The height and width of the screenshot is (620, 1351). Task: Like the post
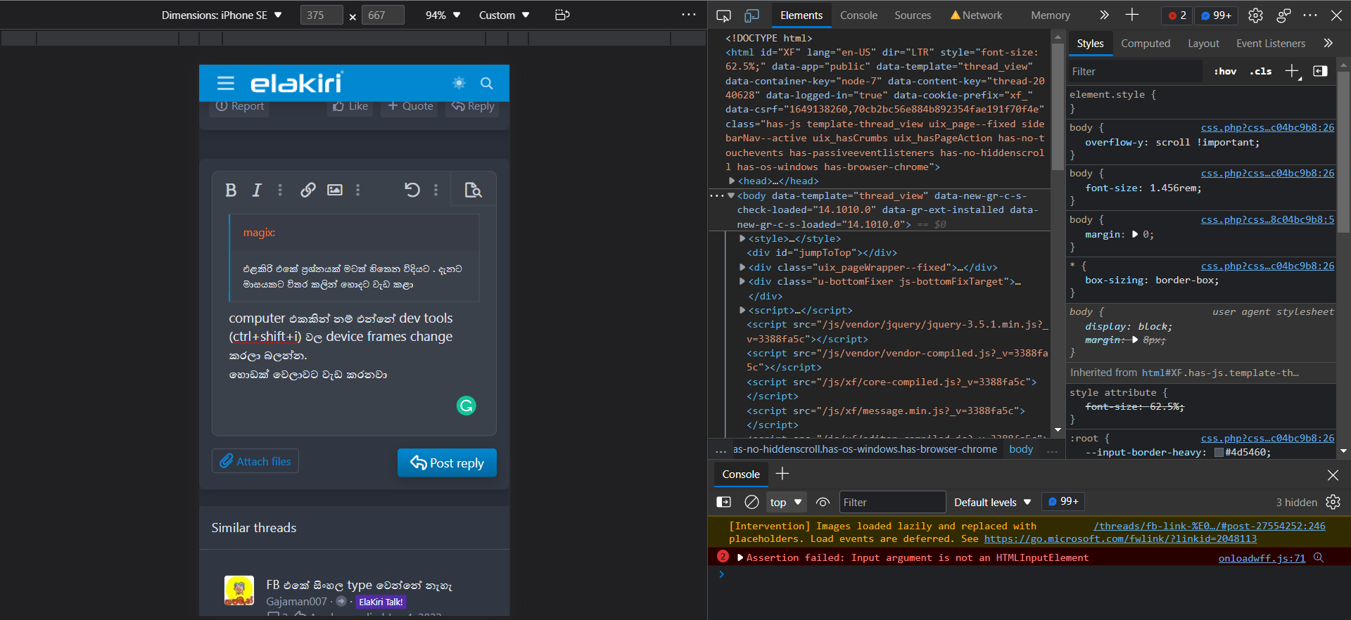click(x=350, y=106)
